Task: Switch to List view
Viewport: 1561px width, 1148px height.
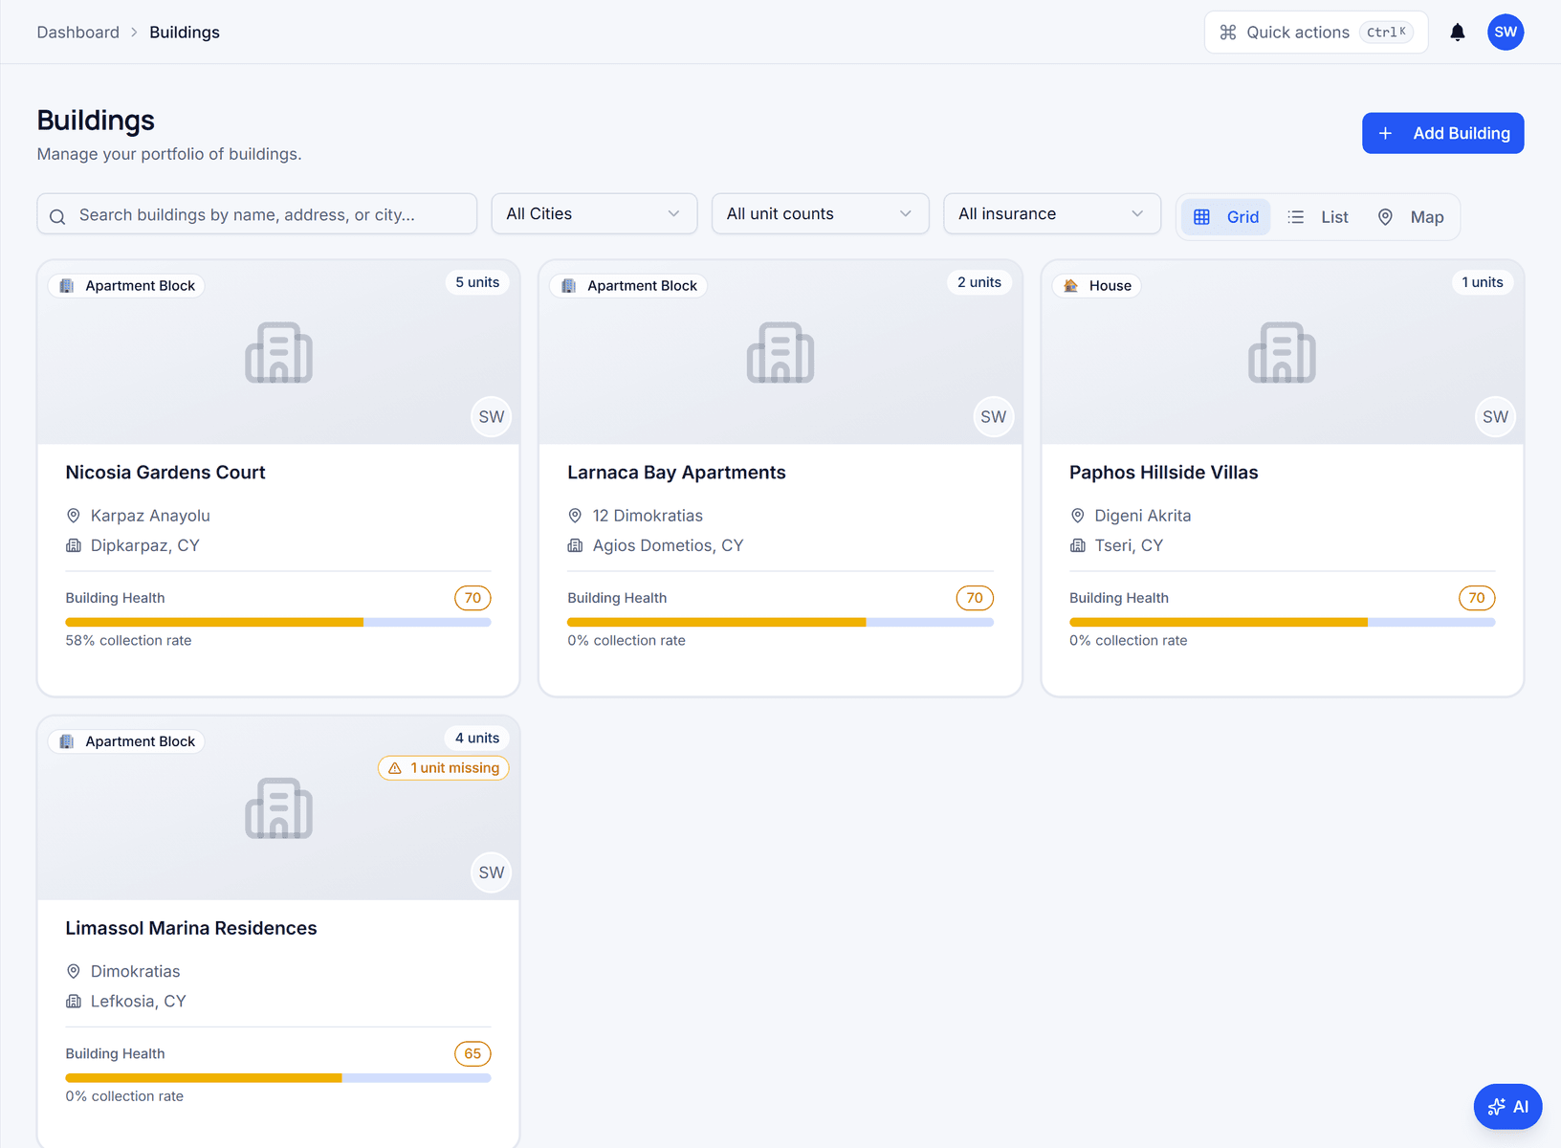Action: coord(1318,217)
